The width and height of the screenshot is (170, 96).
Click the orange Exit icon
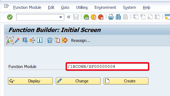[x=93, y=17]
